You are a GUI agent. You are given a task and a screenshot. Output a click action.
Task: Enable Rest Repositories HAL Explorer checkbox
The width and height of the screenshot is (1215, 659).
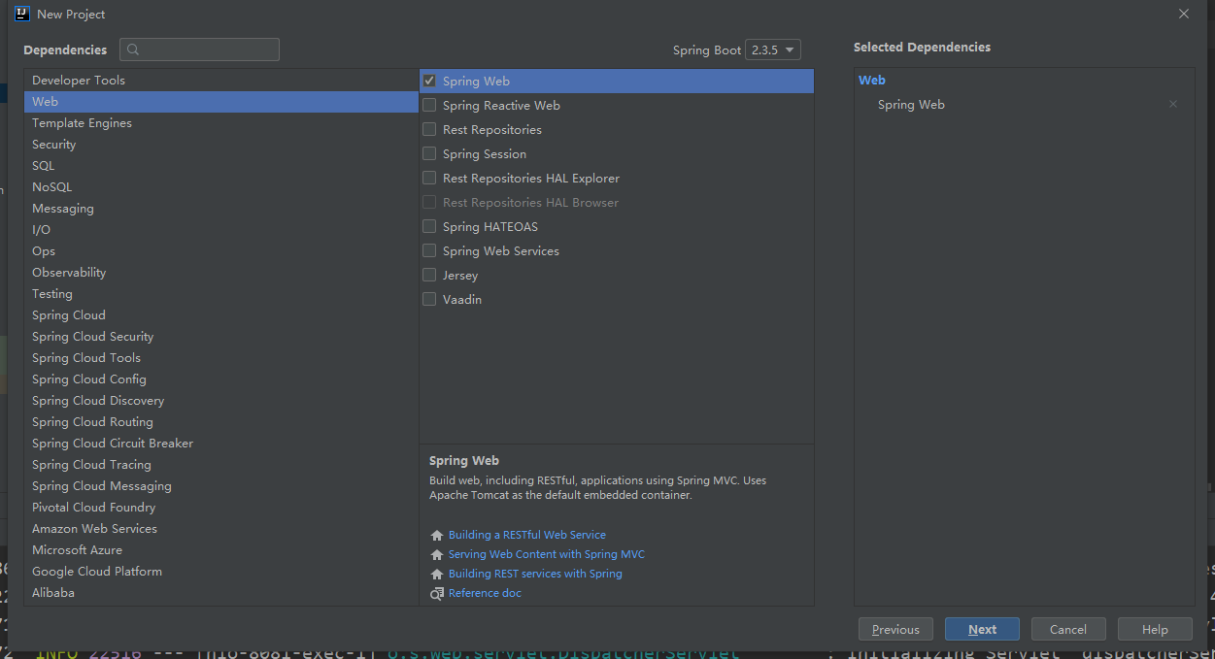[x=429, y=178]
